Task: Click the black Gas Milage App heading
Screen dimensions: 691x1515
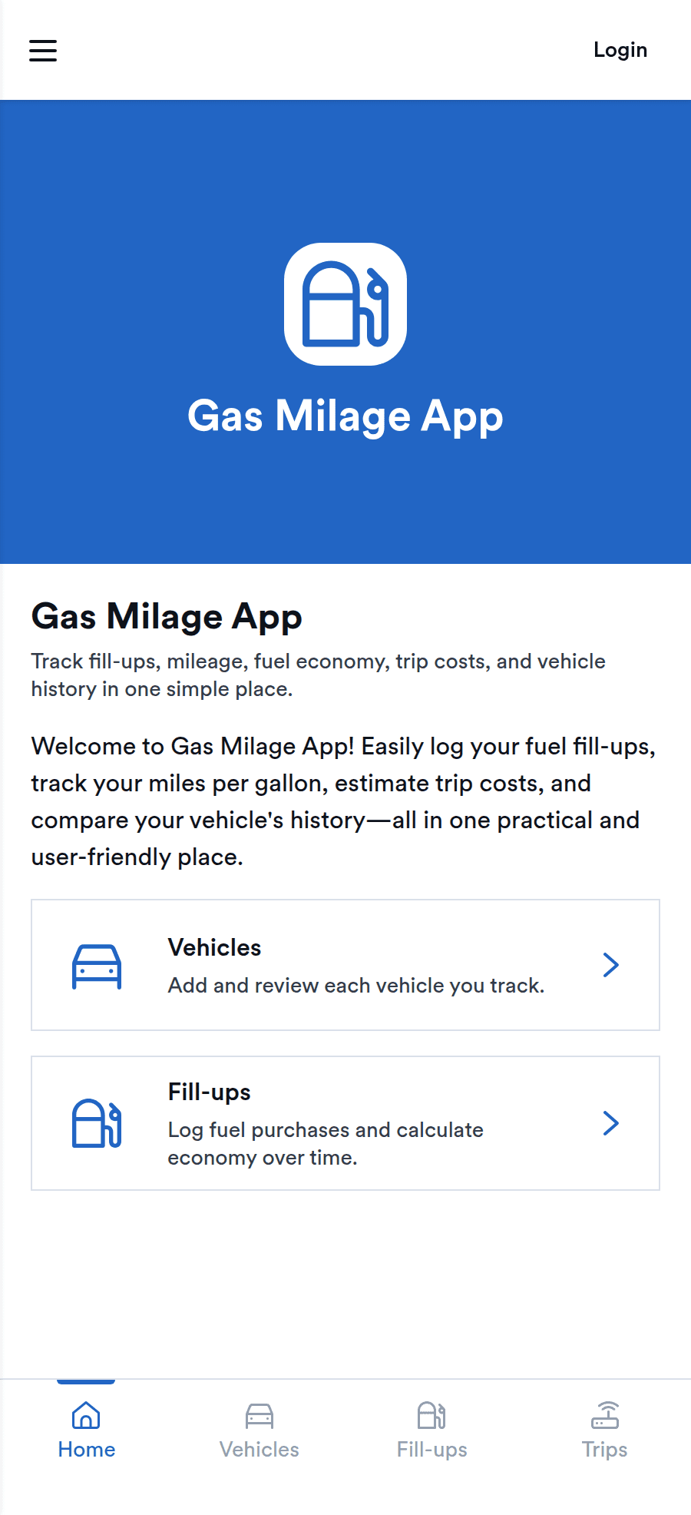Action: coord(167,616)
